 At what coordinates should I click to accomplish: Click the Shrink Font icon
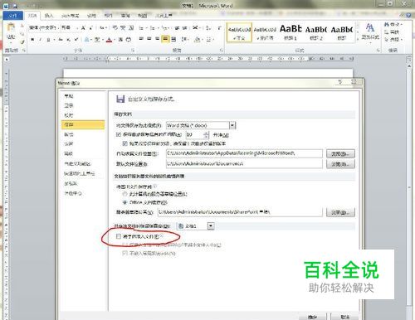[x=90, y=28]
